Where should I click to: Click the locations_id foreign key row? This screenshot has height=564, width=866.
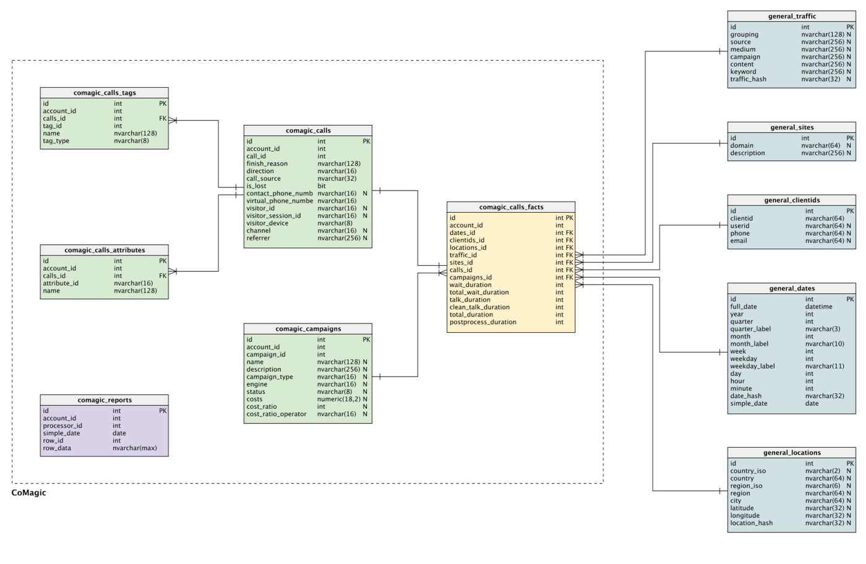(511, 248)
